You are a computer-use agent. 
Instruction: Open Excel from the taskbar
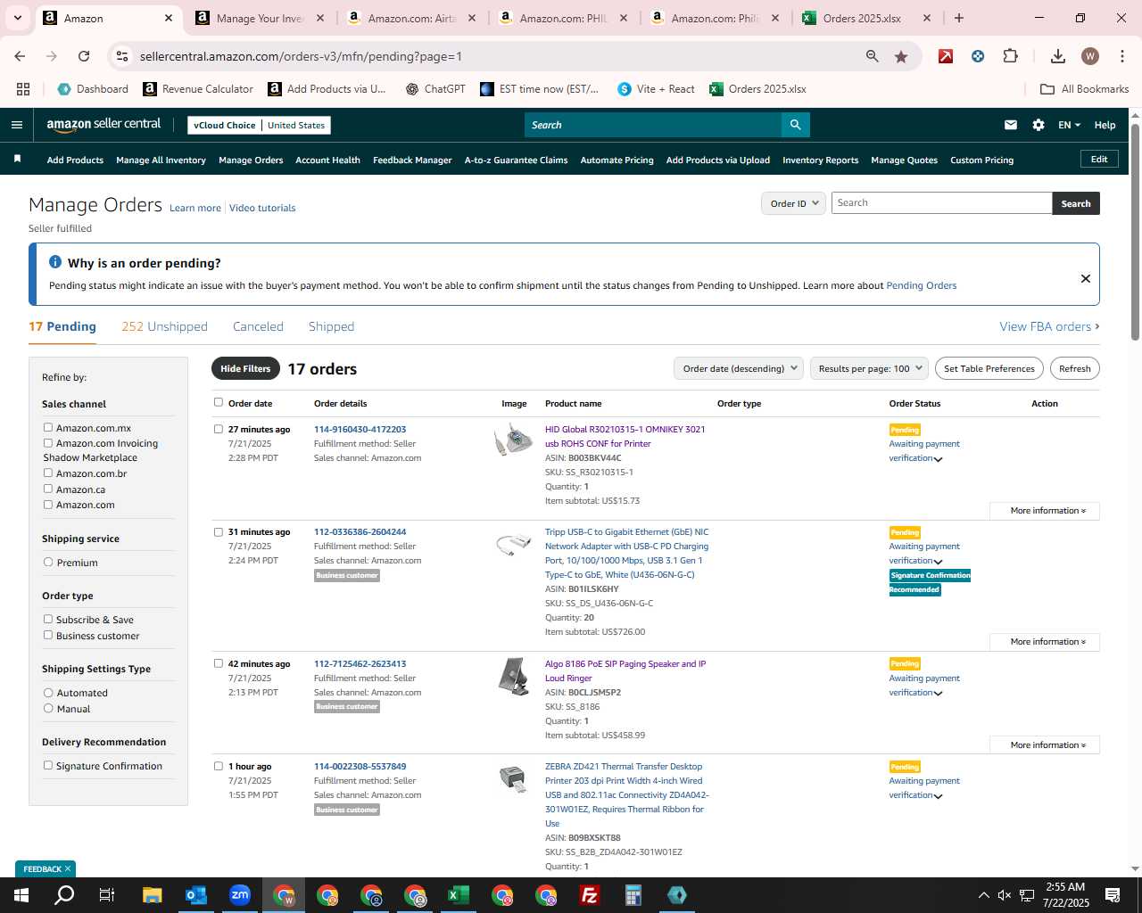tap(459, 895)
